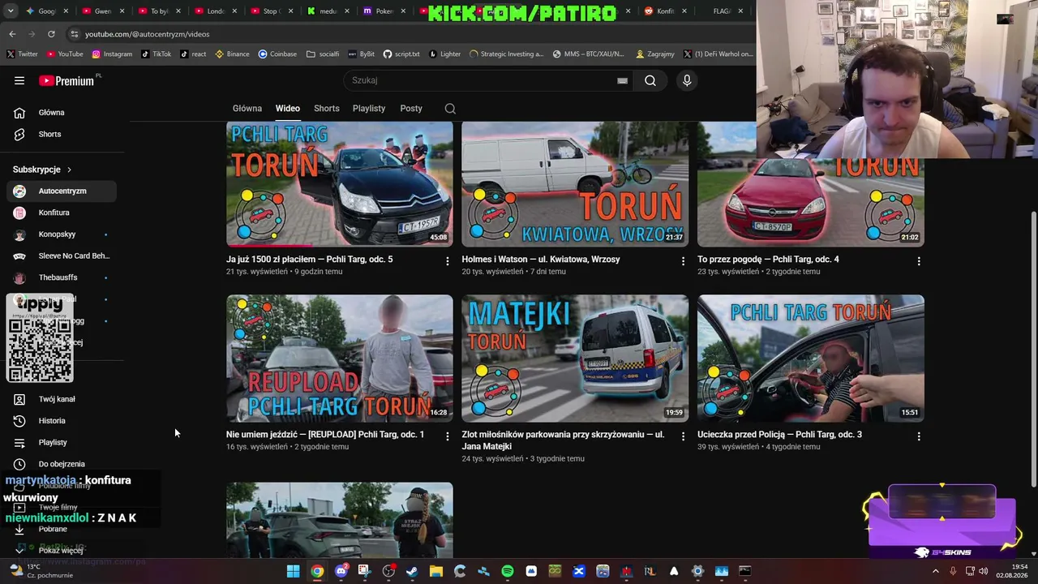Reload the page with the refresh button
Screen dimensions: 1038x584
(x=51, y=34)
